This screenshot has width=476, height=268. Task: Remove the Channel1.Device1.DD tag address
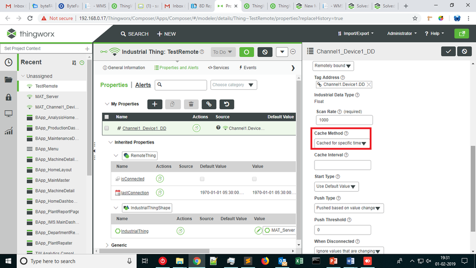(x=369, y=84)
